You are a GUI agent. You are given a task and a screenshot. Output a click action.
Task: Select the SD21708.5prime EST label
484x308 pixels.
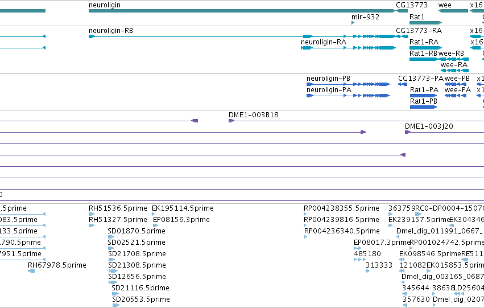pos(137,254)
